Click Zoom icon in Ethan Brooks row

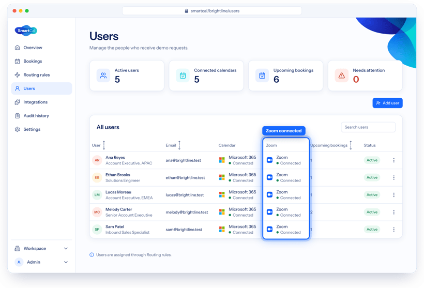point(269,177)
